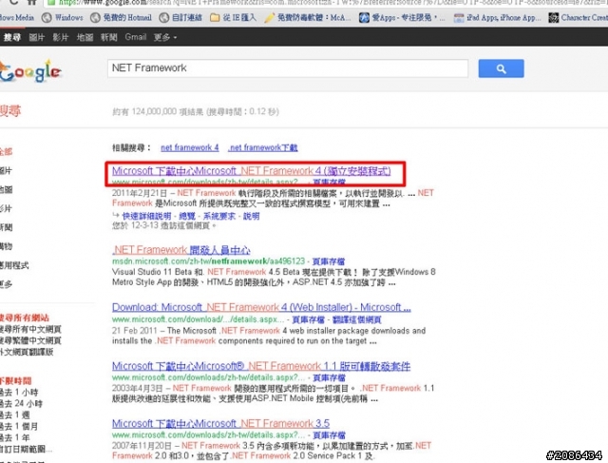Select 不限時間 time filter

[15, 380]
